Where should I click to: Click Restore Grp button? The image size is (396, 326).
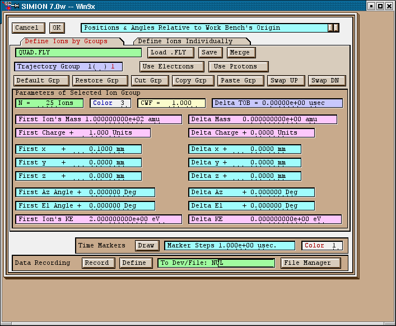point(100,81)
